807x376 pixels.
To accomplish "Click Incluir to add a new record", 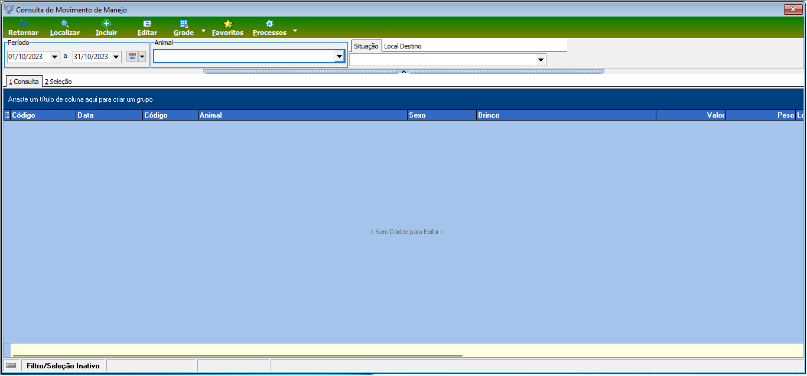I will pos(106,28).
